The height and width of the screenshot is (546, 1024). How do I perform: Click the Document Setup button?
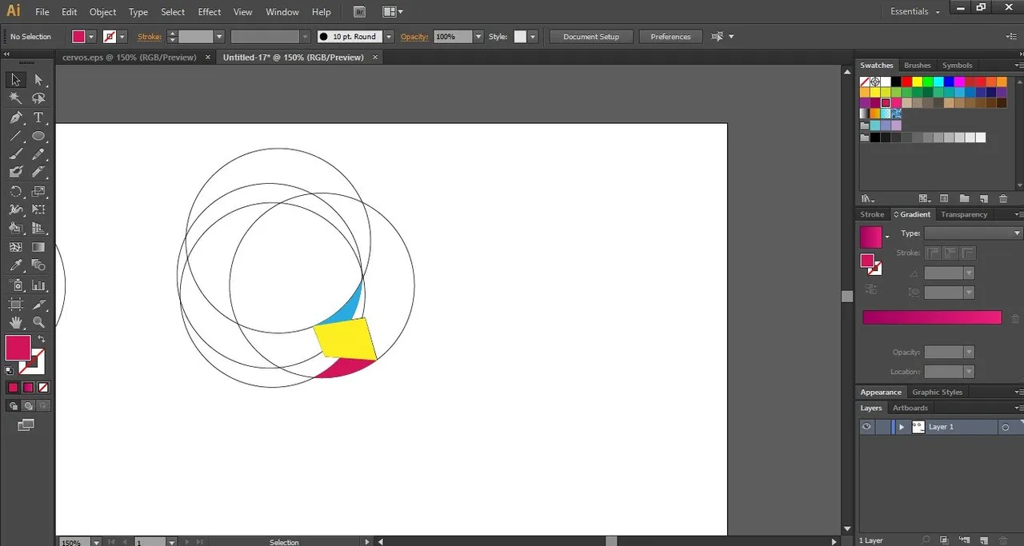tap(591, 37)
